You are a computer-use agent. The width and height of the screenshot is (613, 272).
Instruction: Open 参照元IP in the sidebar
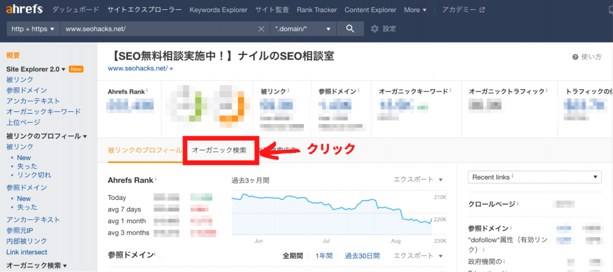point(20,230)
